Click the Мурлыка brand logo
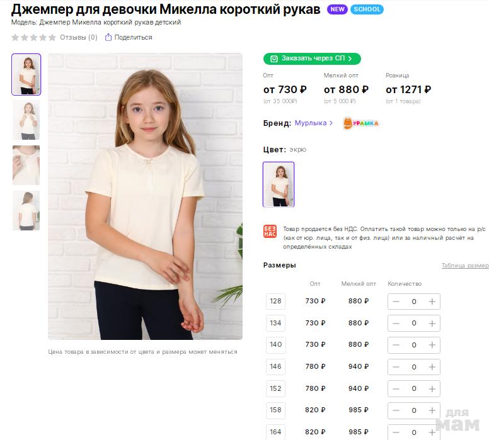The image size is (489, 440). 360,123
